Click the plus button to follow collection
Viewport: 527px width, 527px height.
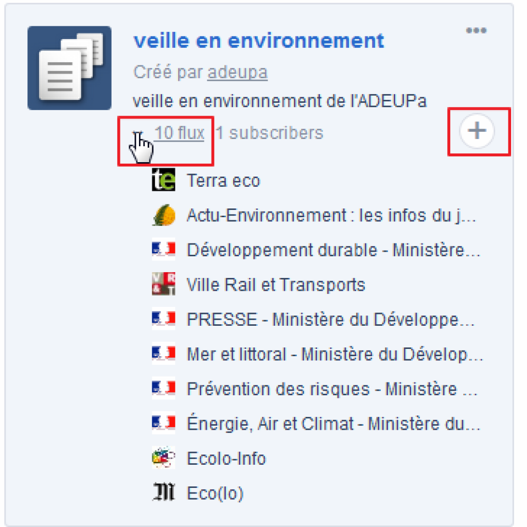click(x=477, y=131)
